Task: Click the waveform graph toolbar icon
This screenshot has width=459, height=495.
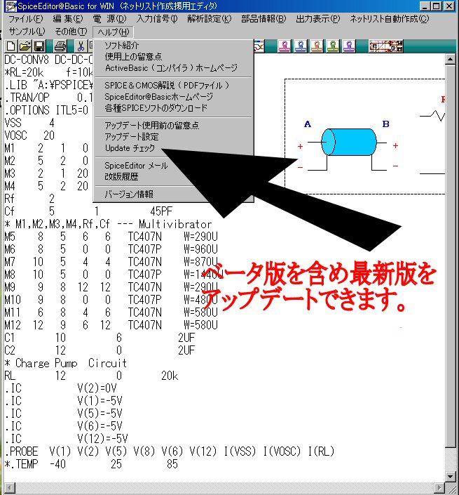Action: point(259,46)
